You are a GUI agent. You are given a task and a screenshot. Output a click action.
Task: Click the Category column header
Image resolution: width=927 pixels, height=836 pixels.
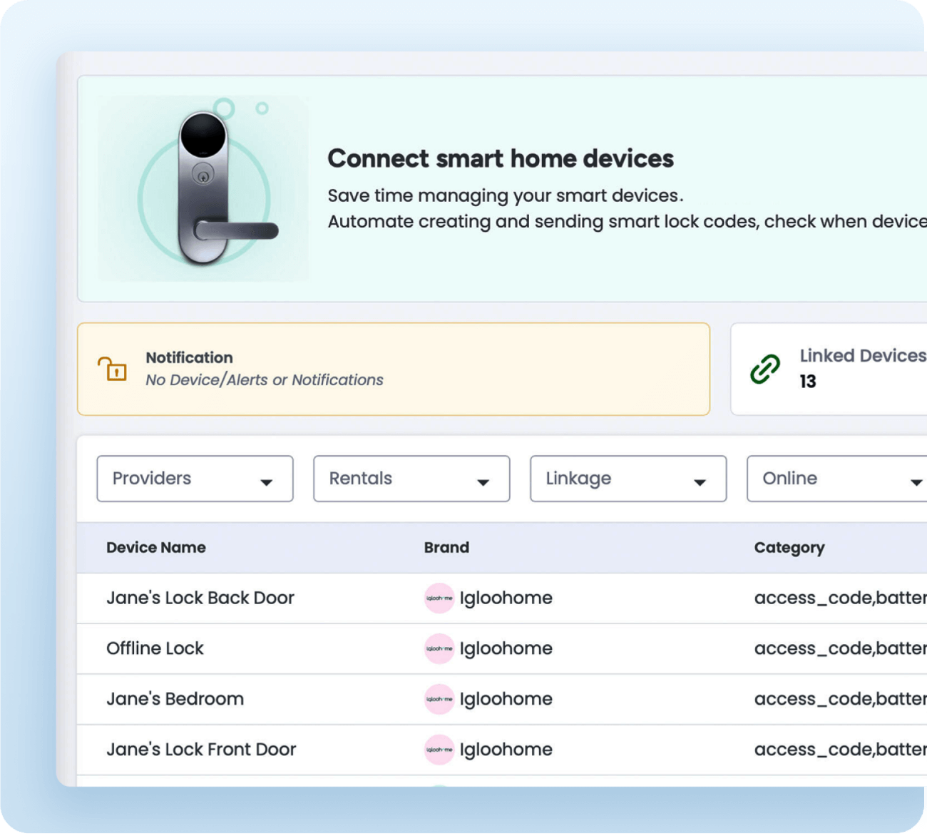click(789, 548)
